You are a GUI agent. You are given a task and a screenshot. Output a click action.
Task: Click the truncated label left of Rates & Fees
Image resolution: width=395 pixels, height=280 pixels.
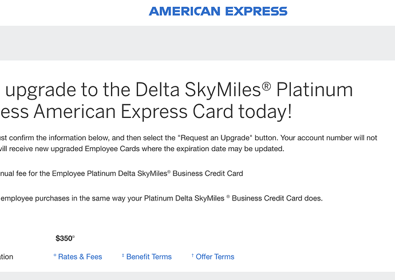pos(7,257)
